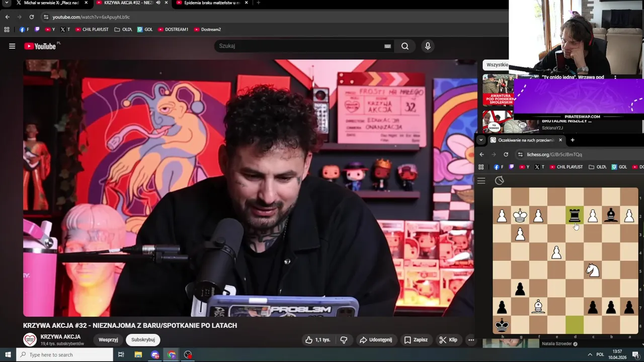Open the Awantura pod pomnikiem recommended thumbnail
The height and width of the screenshot is (362, 644).
498,90
